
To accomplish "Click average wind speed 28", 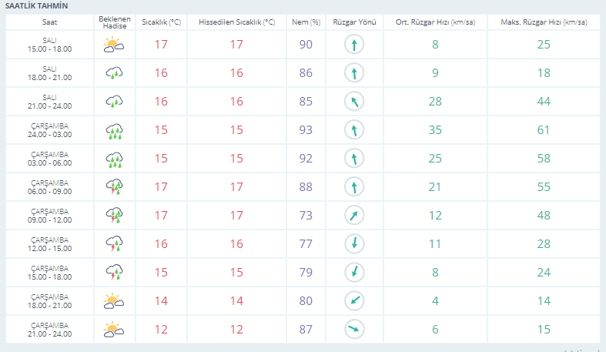I will click(x=435, y=102).
